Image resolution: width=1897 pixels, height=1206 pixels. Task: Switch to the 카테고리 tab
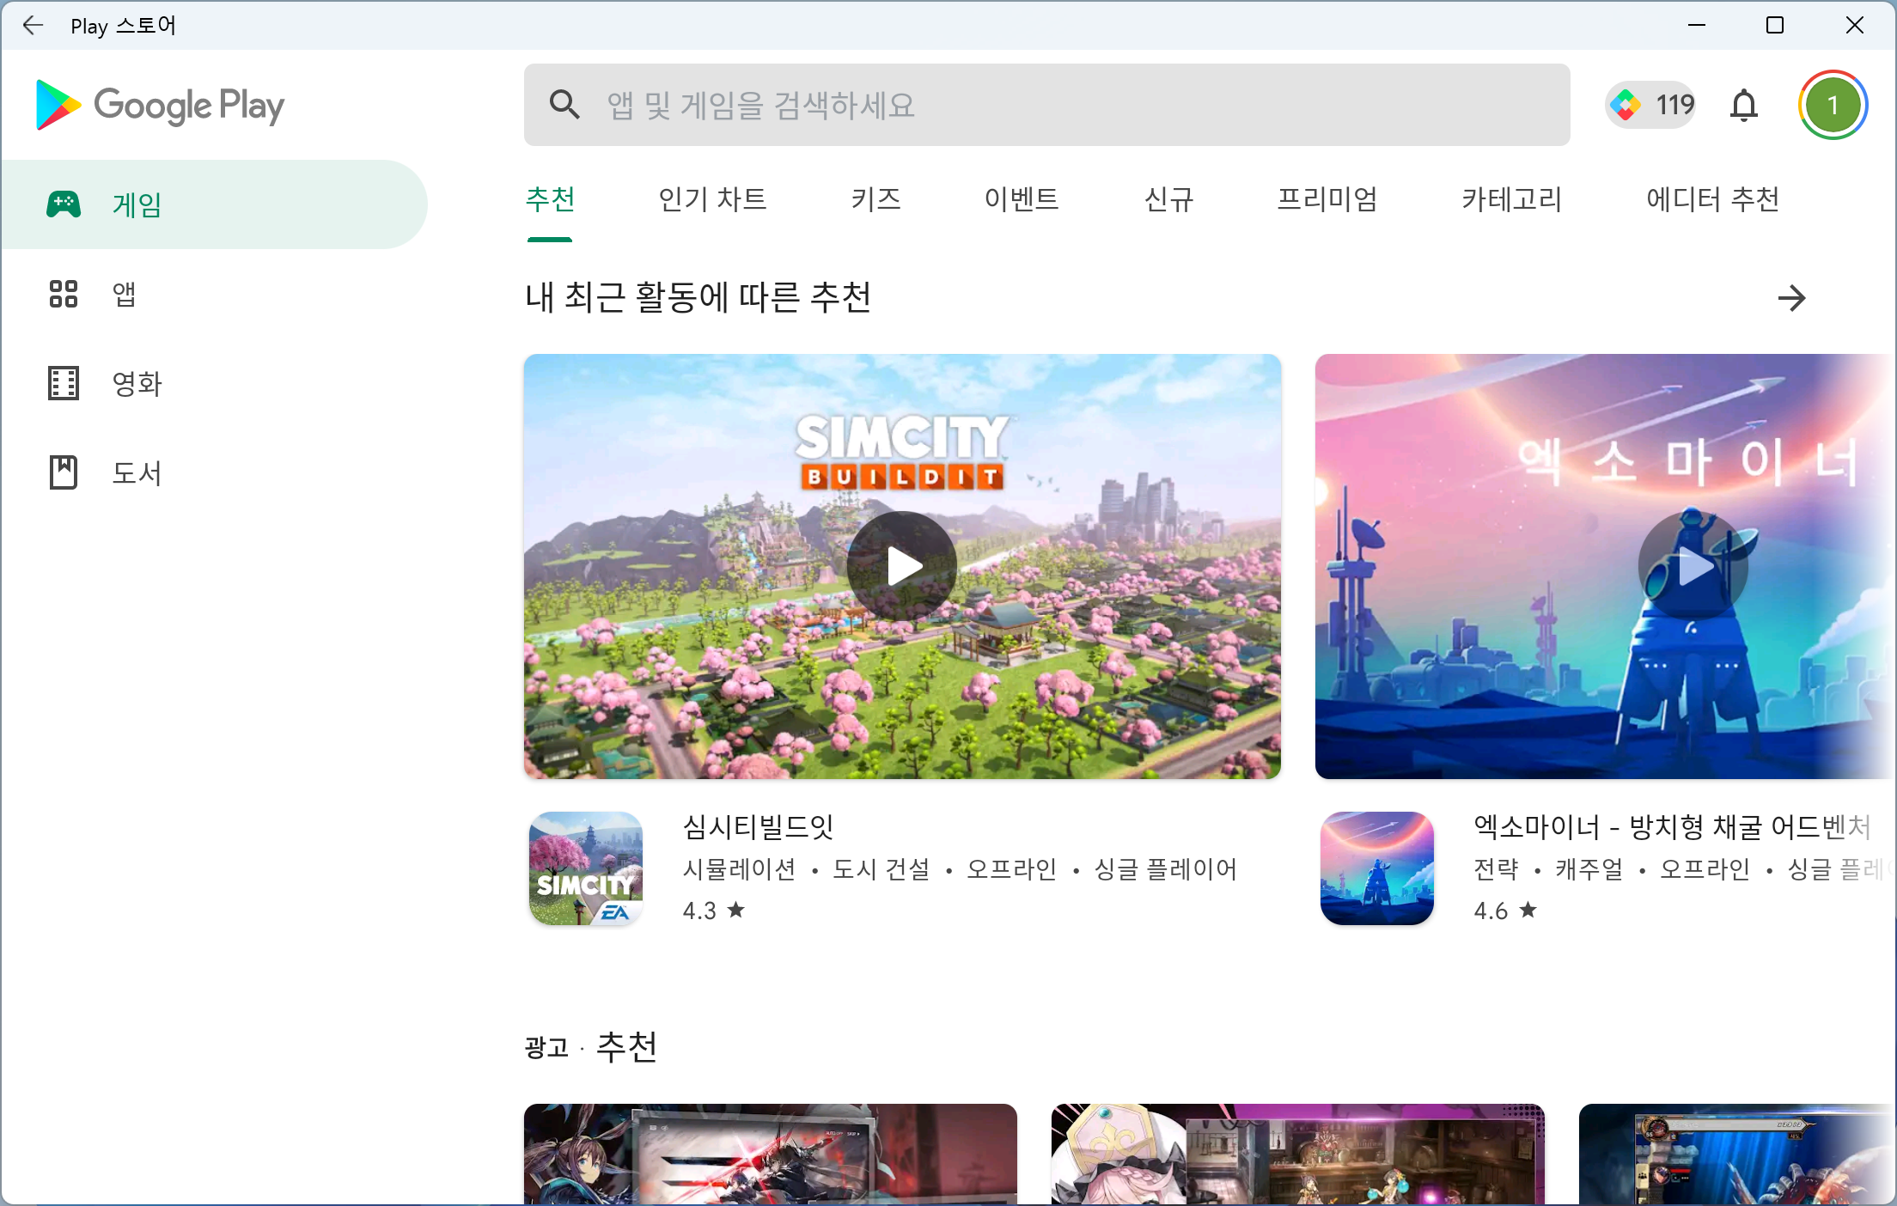(1511, 199)
